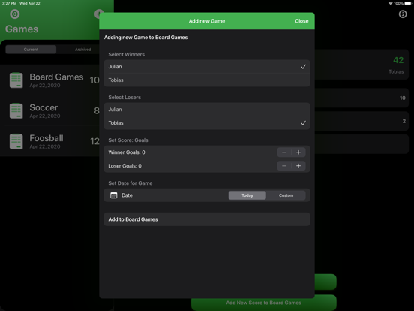Click the Board Games scoreboard icon
This screenshot has width=414, height=311.
point(16,80)
